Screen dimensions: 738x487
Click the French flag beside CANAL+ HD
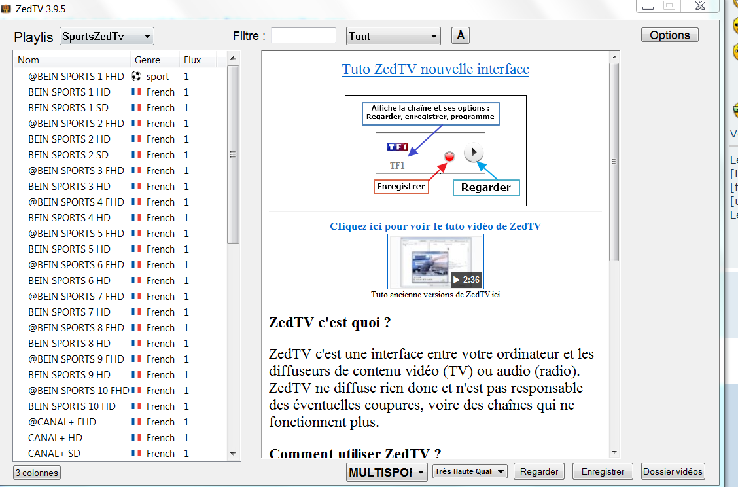pyautogui.click(x=136, y=438)
